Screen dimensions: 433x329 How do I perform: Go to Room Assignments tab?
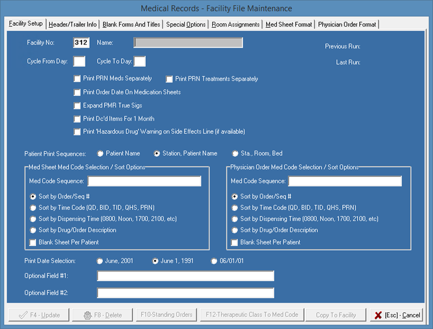(236, 24)
